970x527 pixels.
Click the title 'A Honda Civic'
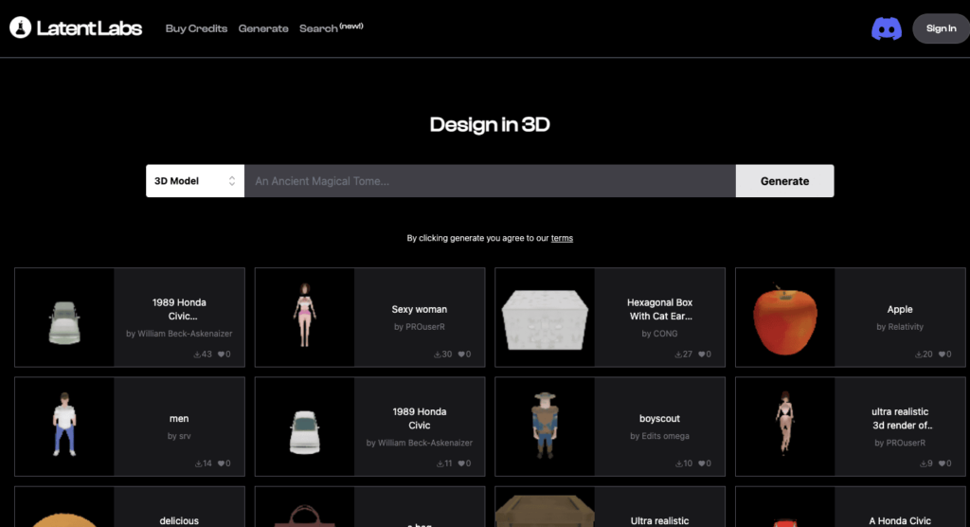pos(900,520)
